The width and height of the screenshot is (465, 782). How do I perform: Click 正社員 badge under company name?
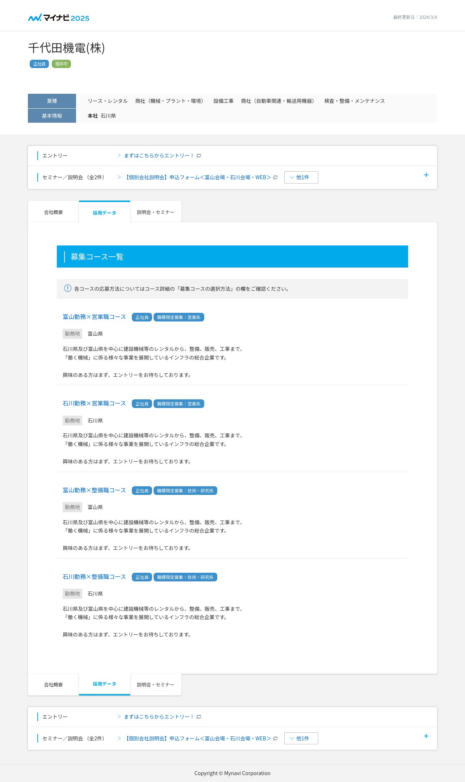[39, 64]
